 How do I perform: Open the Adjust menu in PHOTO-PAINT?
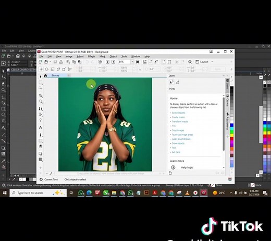(x=80, y=56)
